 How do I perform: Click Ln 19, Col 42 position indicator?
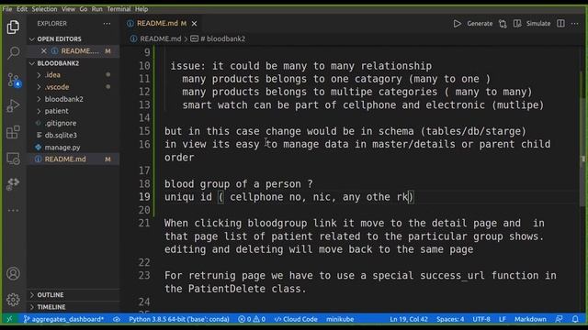[x=409, y=319]
